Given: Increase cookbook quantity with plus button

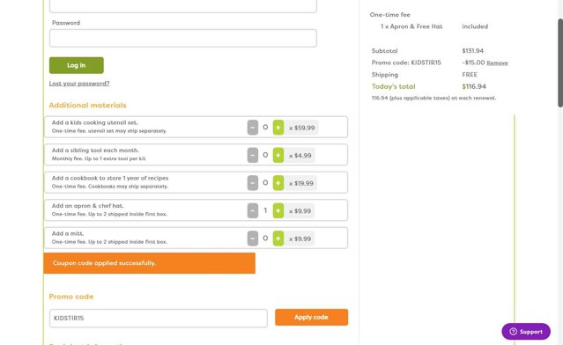Looking at the screenshot, I should [x=278, y=183].
